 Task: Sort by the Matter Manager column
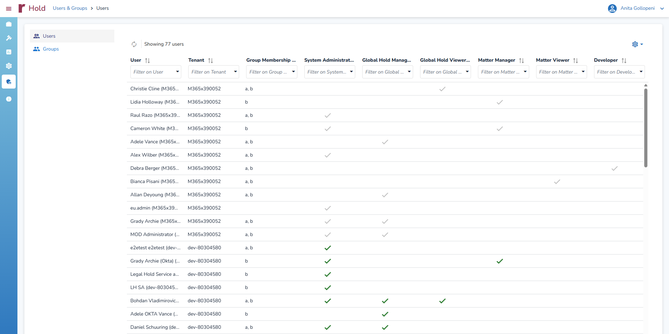coord(522,60)
